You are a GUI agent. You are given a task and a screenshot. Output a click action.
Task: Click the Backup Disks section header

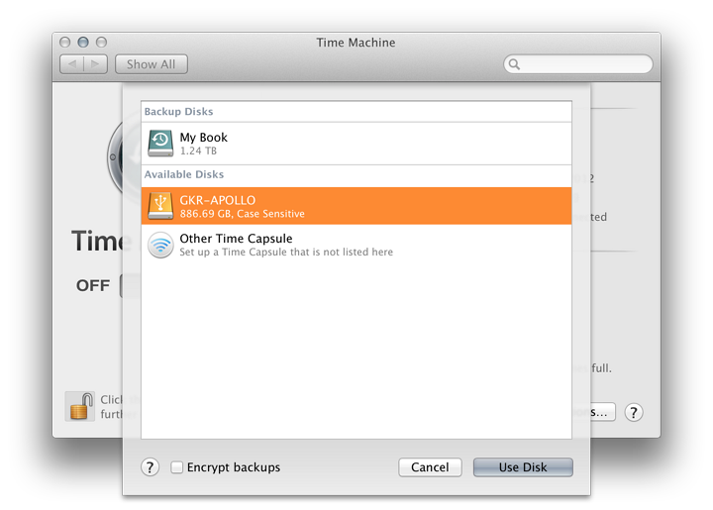[x=178, y=111]
